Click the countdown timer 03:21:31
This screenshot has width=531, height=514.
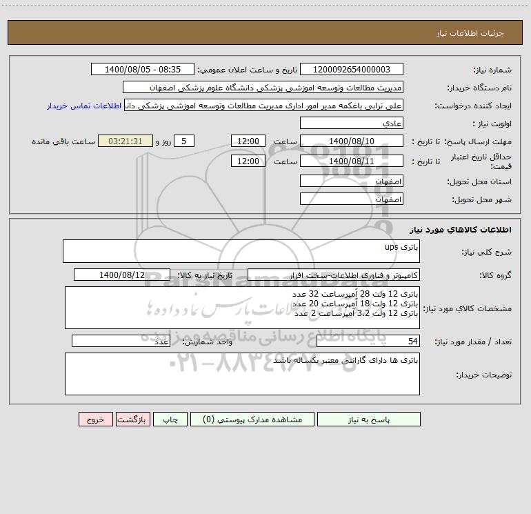(x=126, y=141)
